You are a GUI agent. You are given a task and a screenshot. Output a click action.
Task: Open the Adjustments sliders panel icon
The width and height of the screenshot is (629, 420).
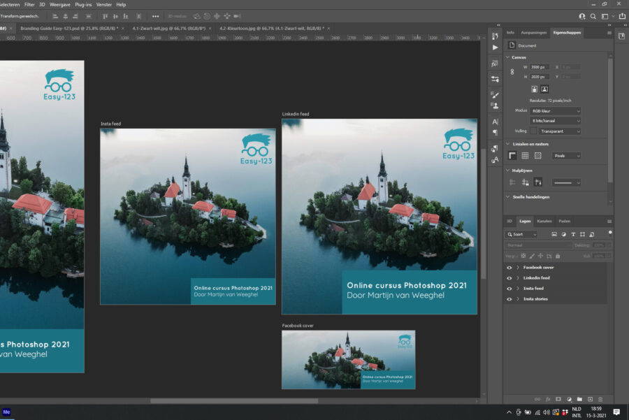click(x=495, y=80)
